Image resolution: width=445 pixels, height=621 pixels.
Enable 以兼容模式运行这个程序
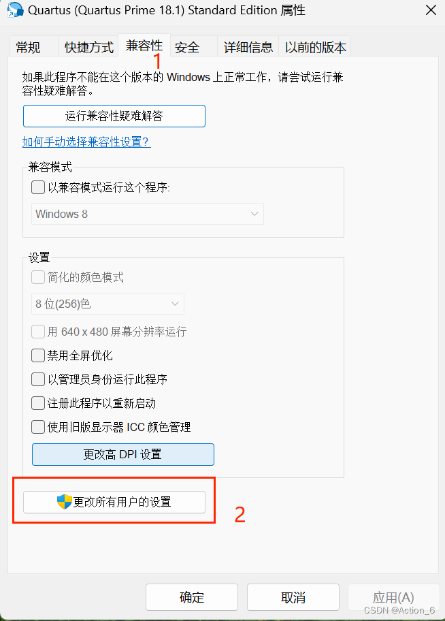(x=38, y=187)
